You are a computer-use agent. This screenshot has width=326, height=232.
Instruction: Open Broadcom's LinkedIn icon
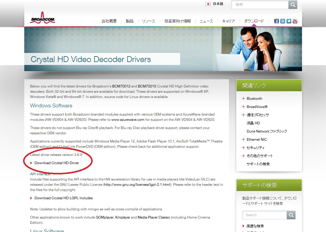pos(283,21)
